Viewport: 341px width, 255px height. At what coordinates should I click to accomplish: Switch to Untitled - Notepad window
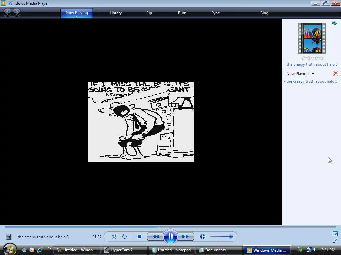coord(171,250)
